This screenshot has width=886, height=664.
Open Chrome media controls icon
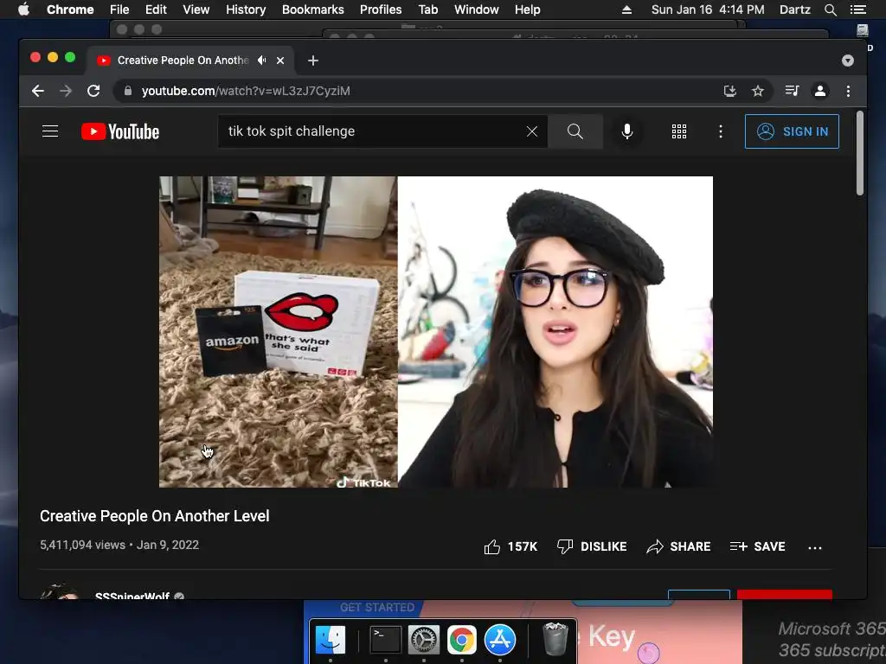point(793,91)
